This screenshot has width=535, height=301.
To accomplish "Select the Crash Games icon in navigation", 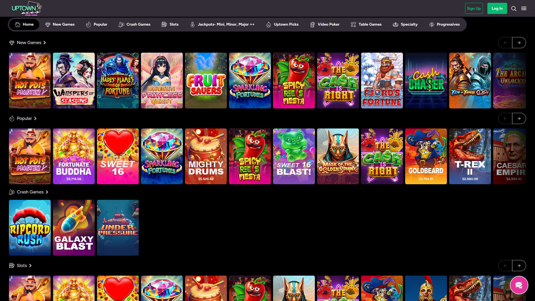I will [121, 25].
